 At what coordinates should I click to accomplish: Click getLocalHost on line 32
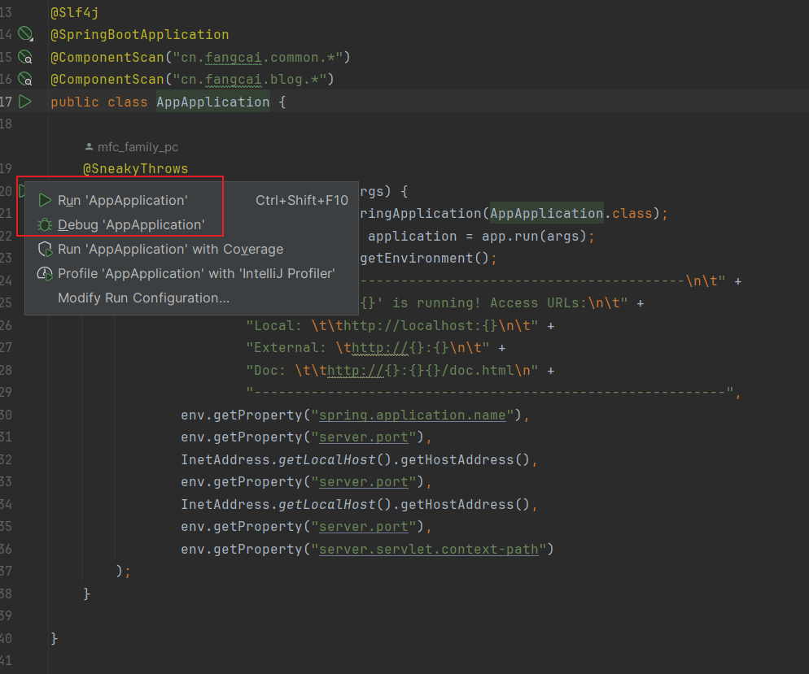tap(327, 459)
